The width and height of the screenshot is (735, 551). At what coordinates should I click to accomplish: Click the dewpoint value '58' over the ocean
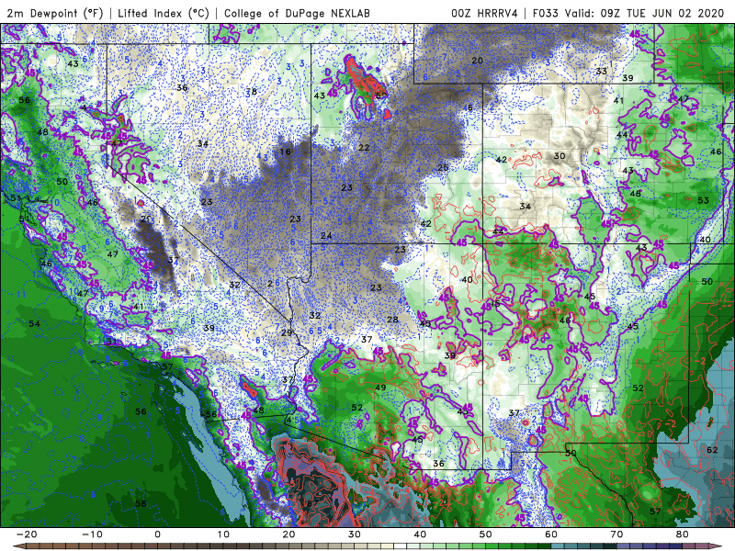click(141, 503)
